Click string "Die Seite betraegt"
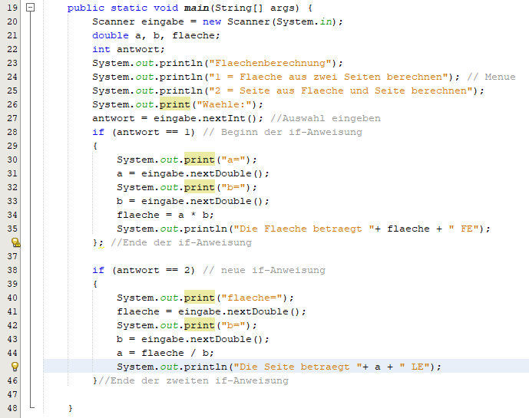 pyautogui.click(x=298, y=367)
